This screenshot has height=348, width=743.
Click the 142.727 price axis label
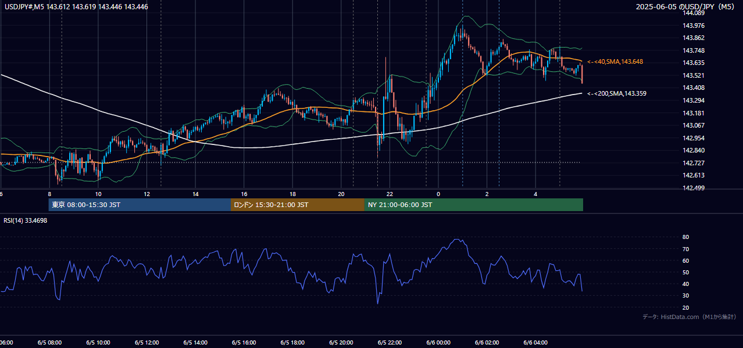pyautogui.click(x=694, y=163)
